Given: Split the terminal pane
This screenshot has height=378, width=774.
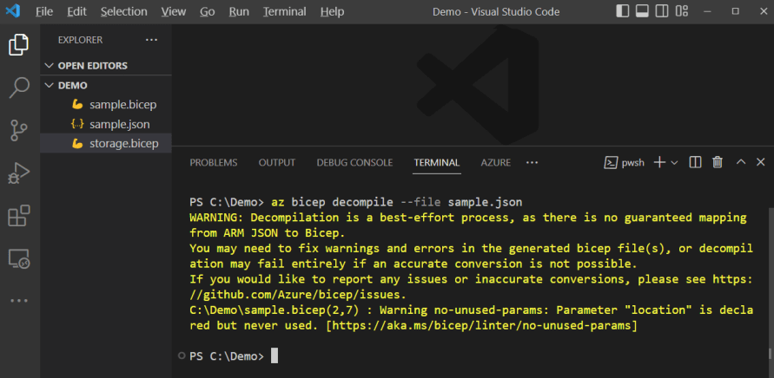Looking at the screenshot, I should (x=695, y=162).
